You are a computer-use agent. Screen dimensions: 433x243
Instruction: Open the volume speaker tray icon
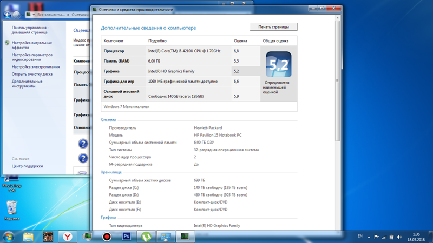(x=399, y=237)
